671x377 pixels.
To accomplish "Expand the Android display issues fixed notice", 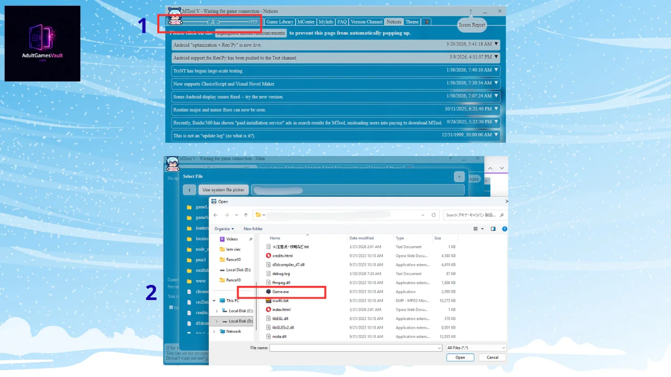I will tap(335, 96).
